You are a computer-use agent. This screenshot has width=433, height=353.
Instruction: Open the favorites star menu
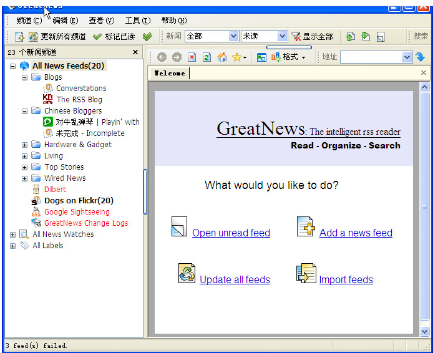(x=239, y=57)
